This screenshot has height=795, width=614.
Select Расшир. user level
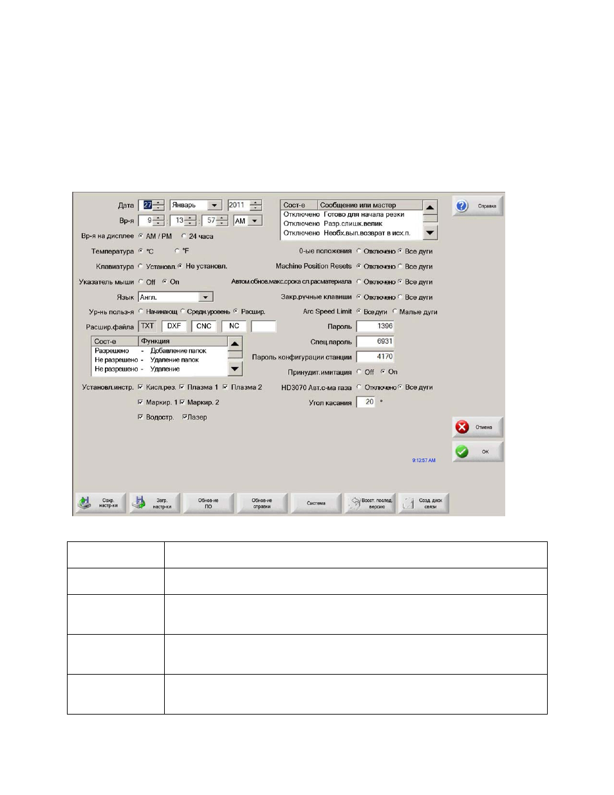pyautogui.click(x=236, y=312)
